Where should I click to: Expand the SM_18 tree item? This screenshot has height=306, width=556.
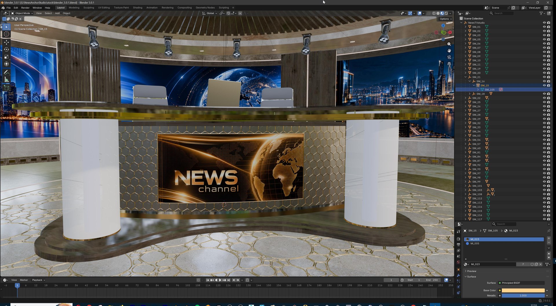[x=470, y=94]
